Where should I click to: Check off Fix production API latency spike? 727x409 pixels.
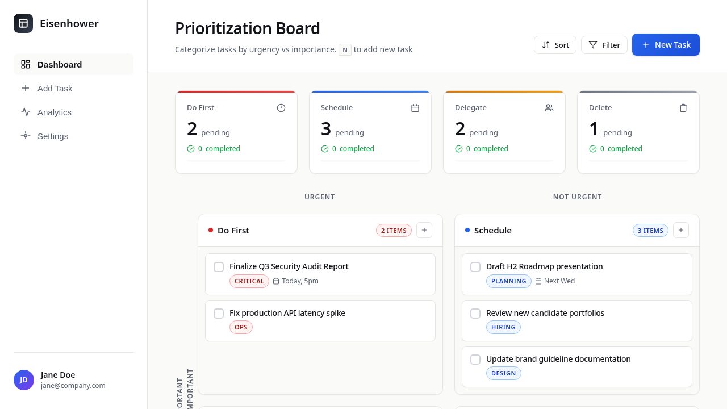pos(219,314)
